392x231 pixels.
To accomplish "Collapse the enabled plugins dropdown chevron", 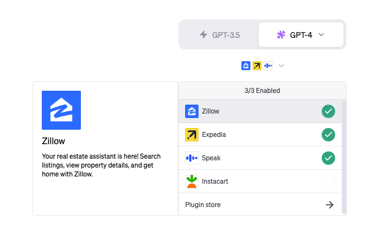I will pyautogui.click(x=282, y=66).
